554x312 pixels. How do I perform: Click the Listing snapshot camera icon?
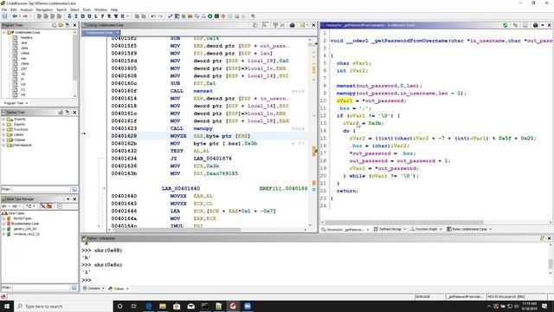[x=293, y=25]
